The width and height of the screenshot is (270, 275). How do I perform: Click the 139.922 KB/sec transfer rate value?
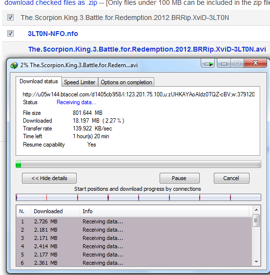coord(92,128)
